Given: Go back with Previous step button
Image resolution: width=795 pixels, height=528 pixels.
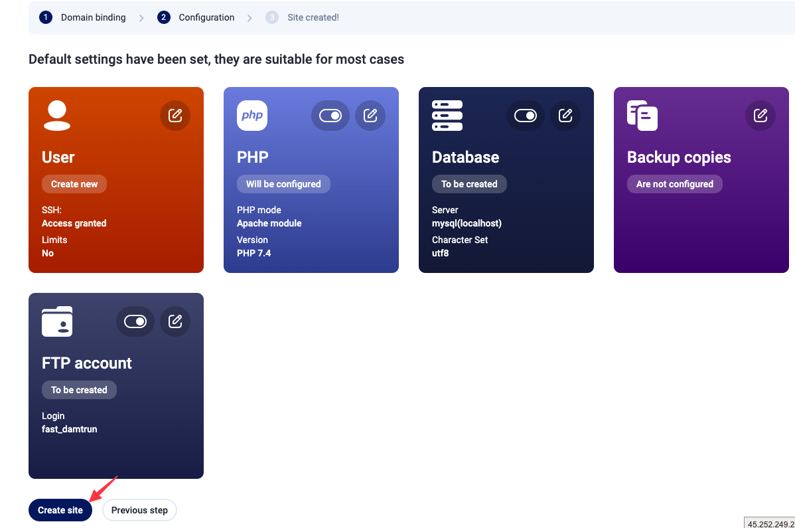Looking at the screenshot, I should pos(139,510).
